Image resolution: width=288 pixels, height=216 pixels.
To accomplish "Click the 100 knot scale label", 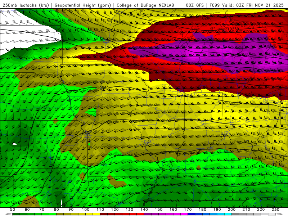I will point(86,210).
